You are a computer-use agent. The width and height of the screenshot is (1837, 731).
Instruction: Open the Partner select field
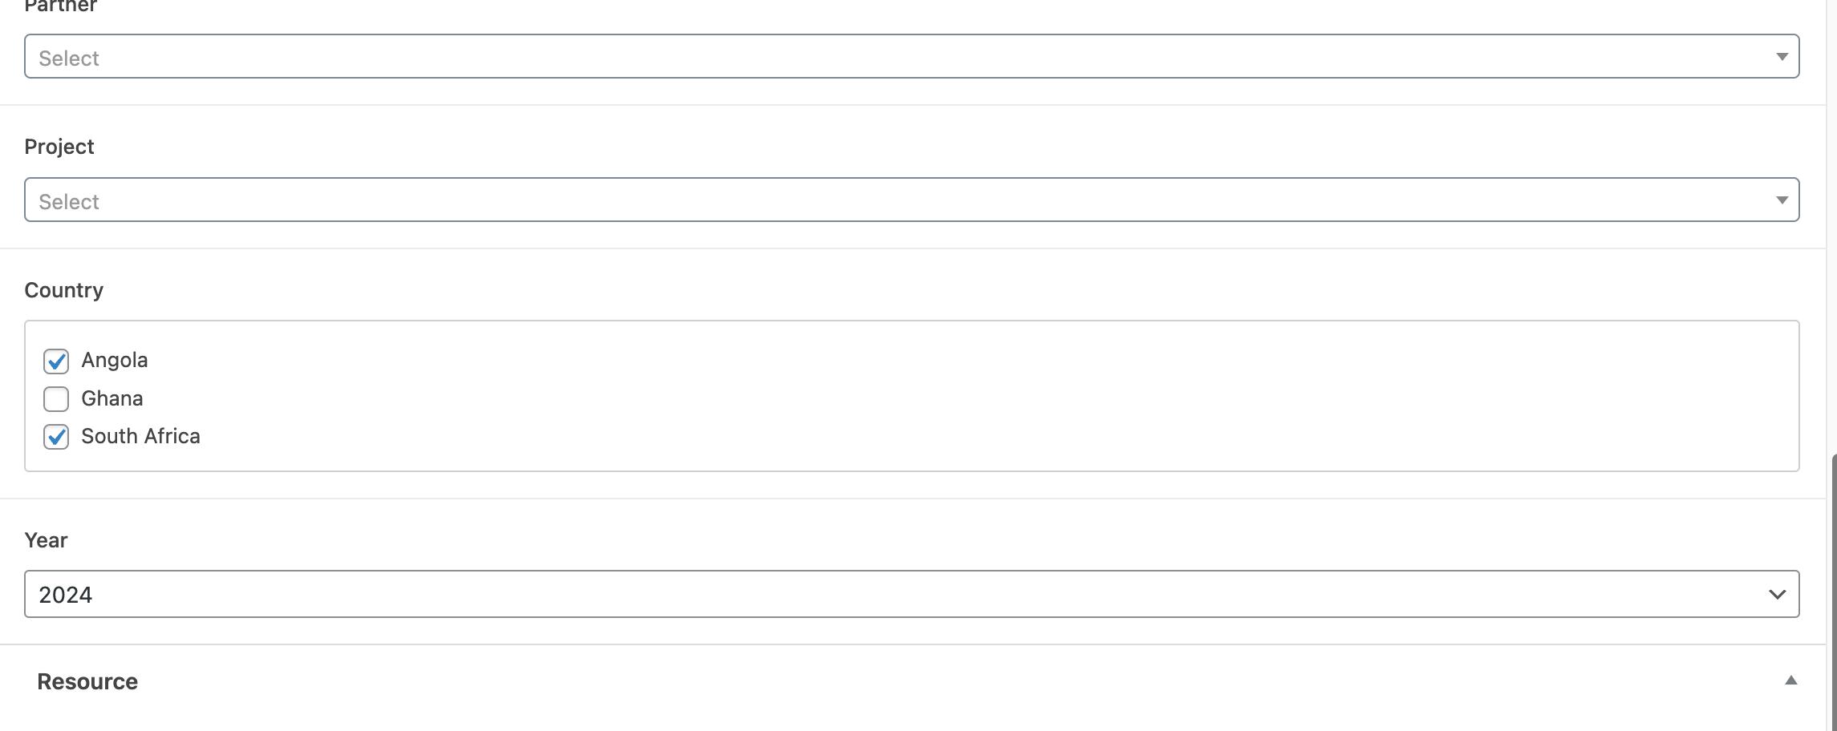coord(882,57)
